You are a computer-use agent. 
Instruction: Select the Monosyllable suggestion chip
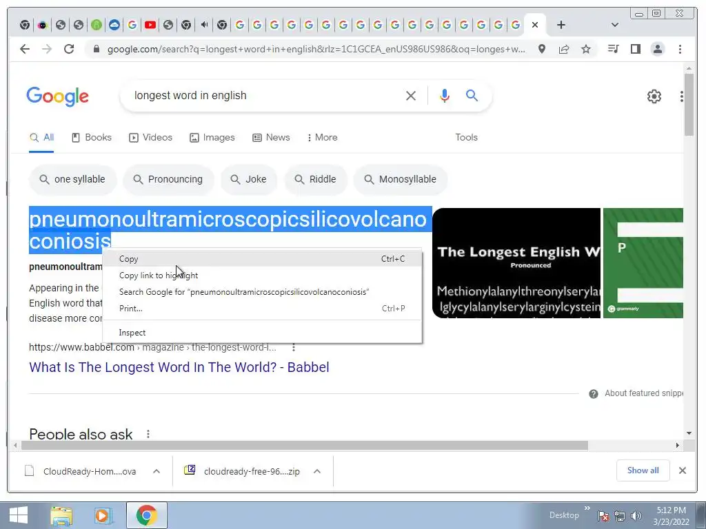[401, 180]
